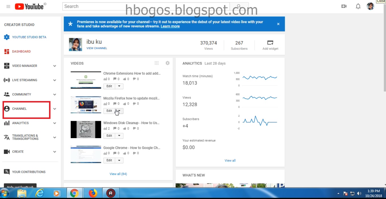
Task: Click the Live Streaming broadcast icon
Action: point(7,80)
